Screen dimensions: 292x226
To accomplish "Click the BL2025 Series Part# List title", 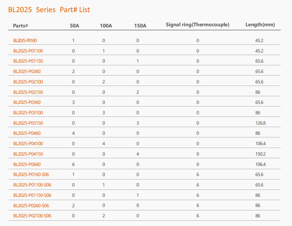I will [x=49, y=10].
